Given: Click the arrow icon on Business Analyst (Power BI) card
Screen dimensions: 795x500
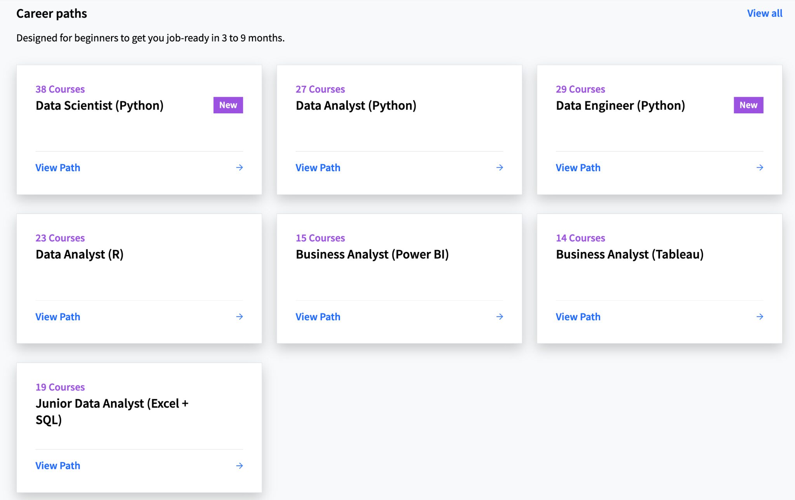Looking at the screenshot, I should pyautogui.click(x=500, y=316).
